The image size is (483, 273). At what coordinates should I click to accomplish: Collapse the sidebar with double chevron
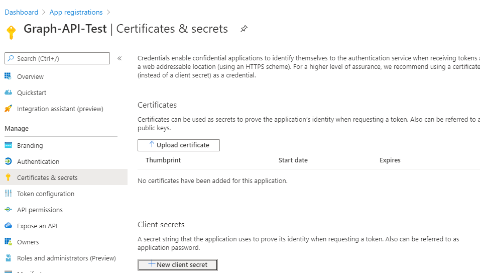click(119, 58)
